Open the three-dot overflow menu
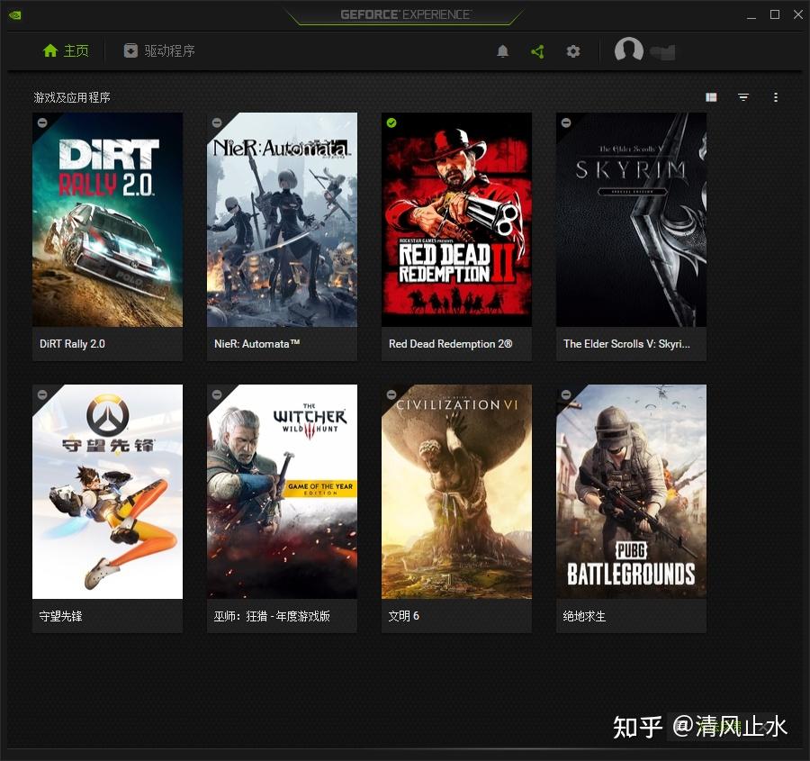The width and height of the screenshot is (810, 761). click(776, 96)
